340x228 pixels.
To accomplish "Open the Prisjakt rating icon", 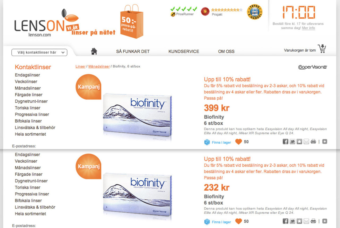I will coord(205,11).
